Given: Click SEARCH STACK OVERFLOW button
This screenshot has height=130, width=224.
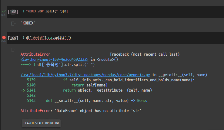Looking at the screenshot, I should point(41,123).
